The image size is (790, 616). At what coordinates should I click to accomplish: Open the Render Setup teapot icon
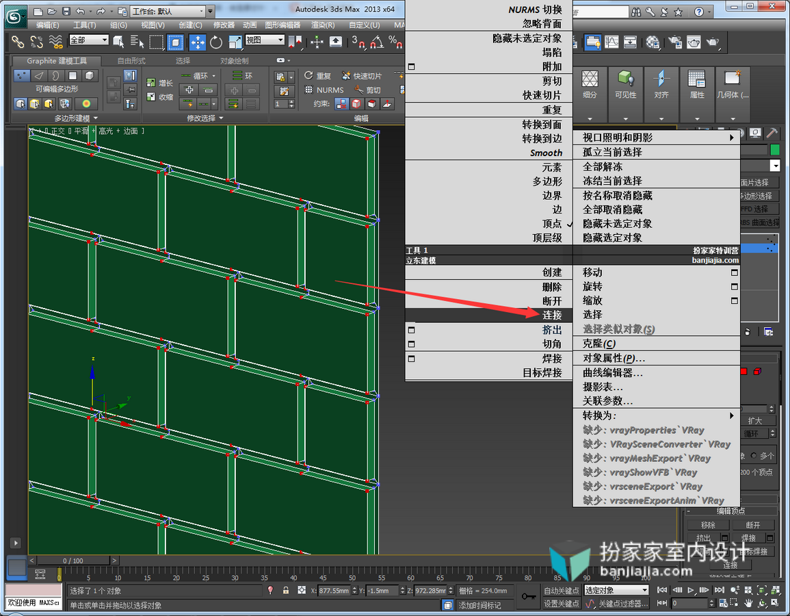(675, 42)
